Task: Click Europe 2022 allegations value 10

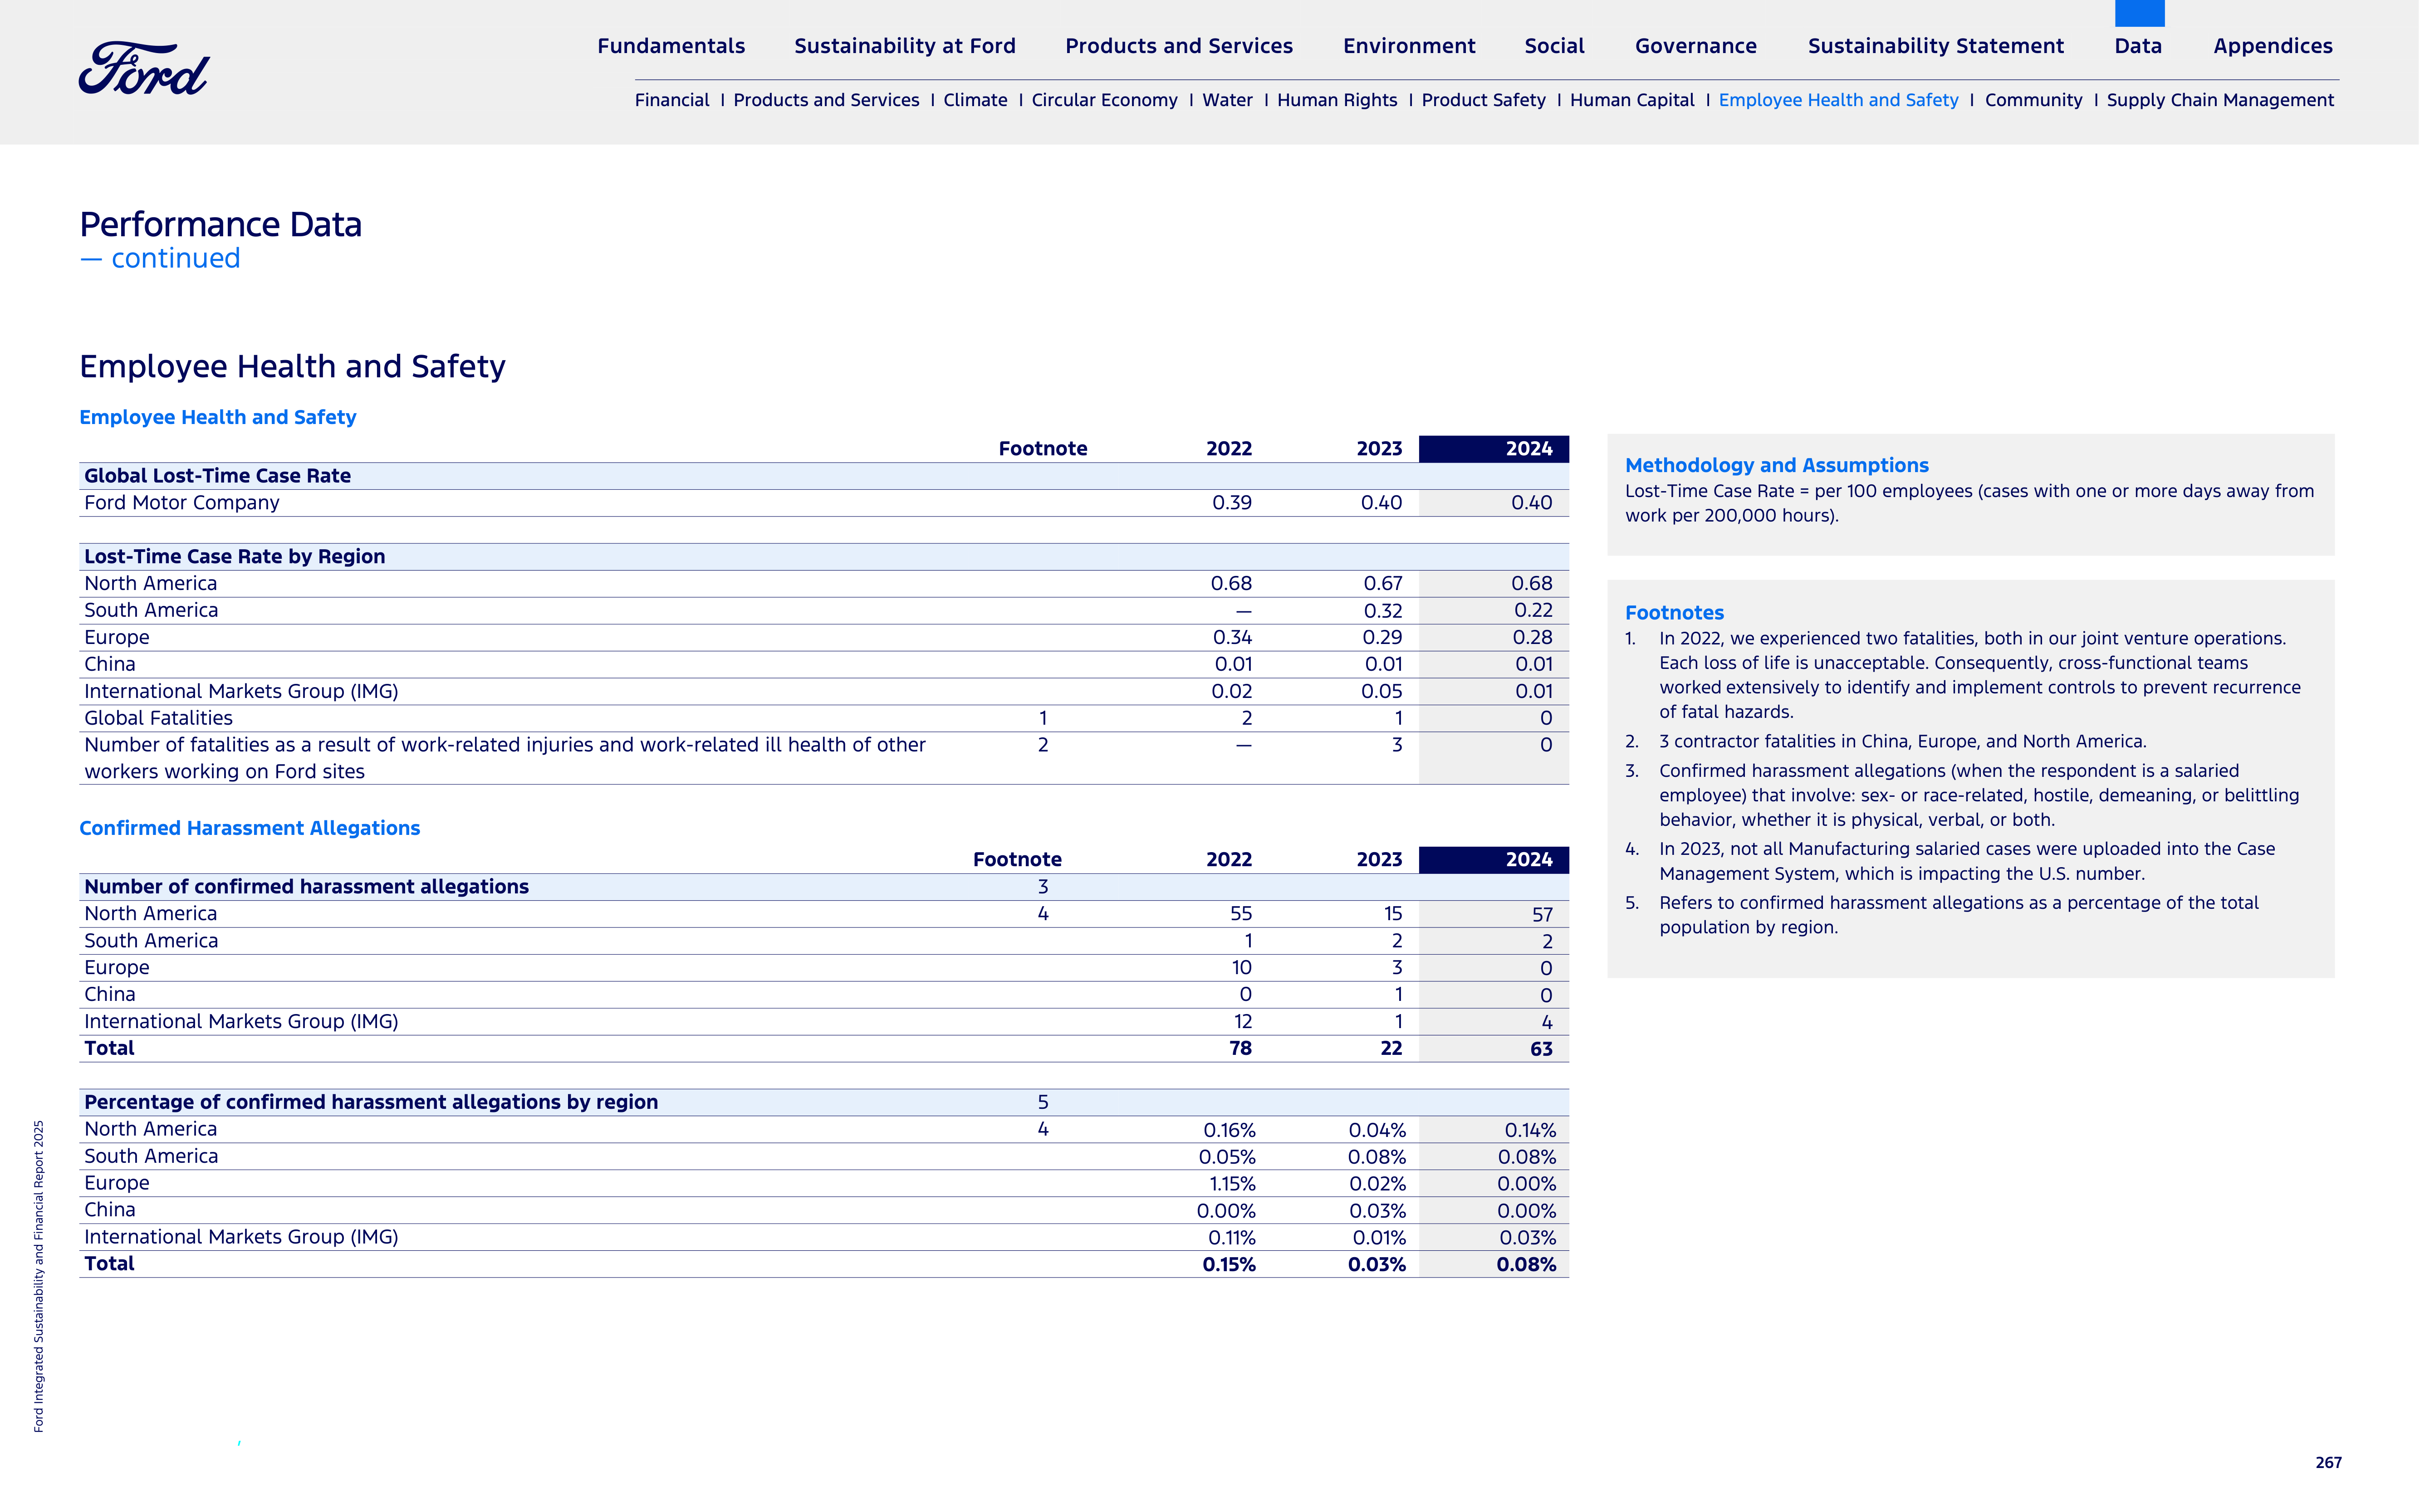Action: click(1241, 968)
